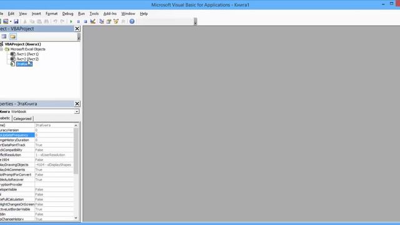Image resolution: width=400 pixels, height=225 pixels.
Task: Open the Window menu
Action: coord(128,14)
